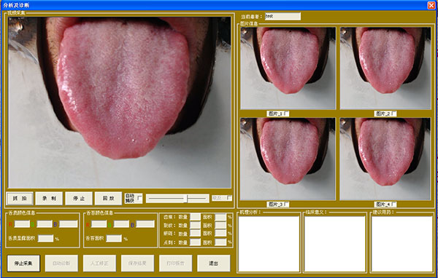Stop video with the 停止 button

coord(79,199)
